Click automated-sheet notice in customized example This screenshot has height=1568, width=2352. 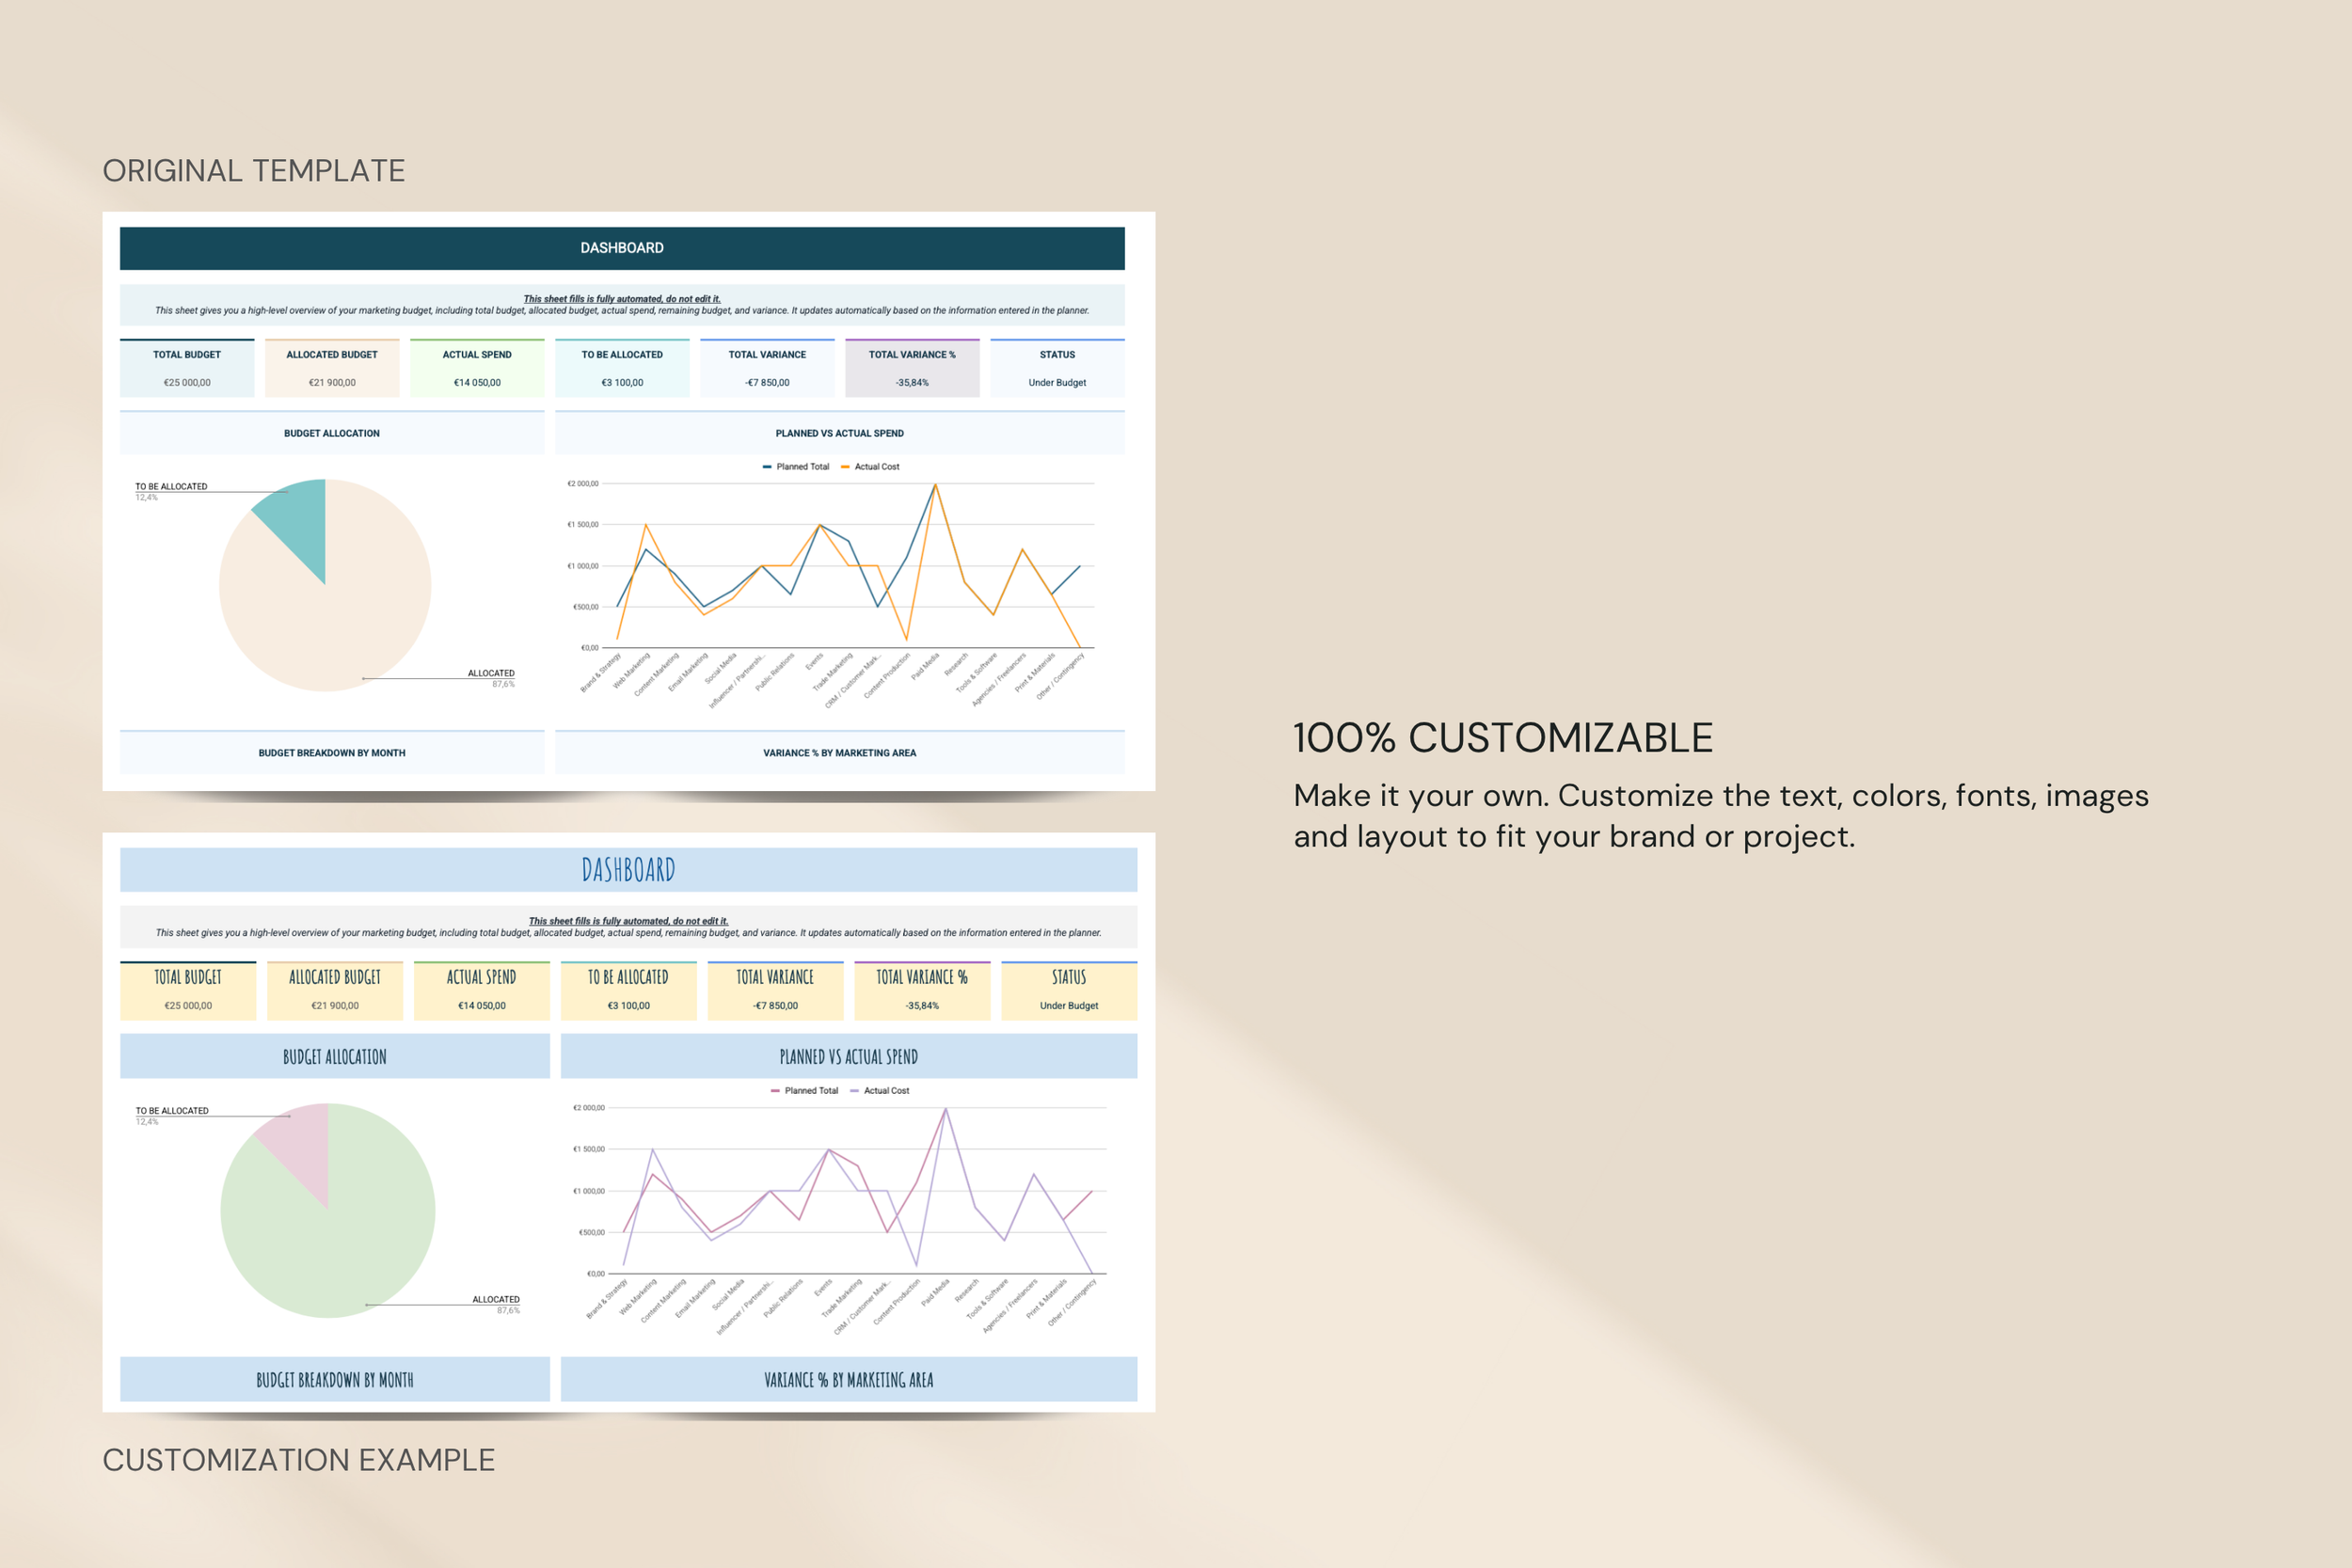pos(628,927)
